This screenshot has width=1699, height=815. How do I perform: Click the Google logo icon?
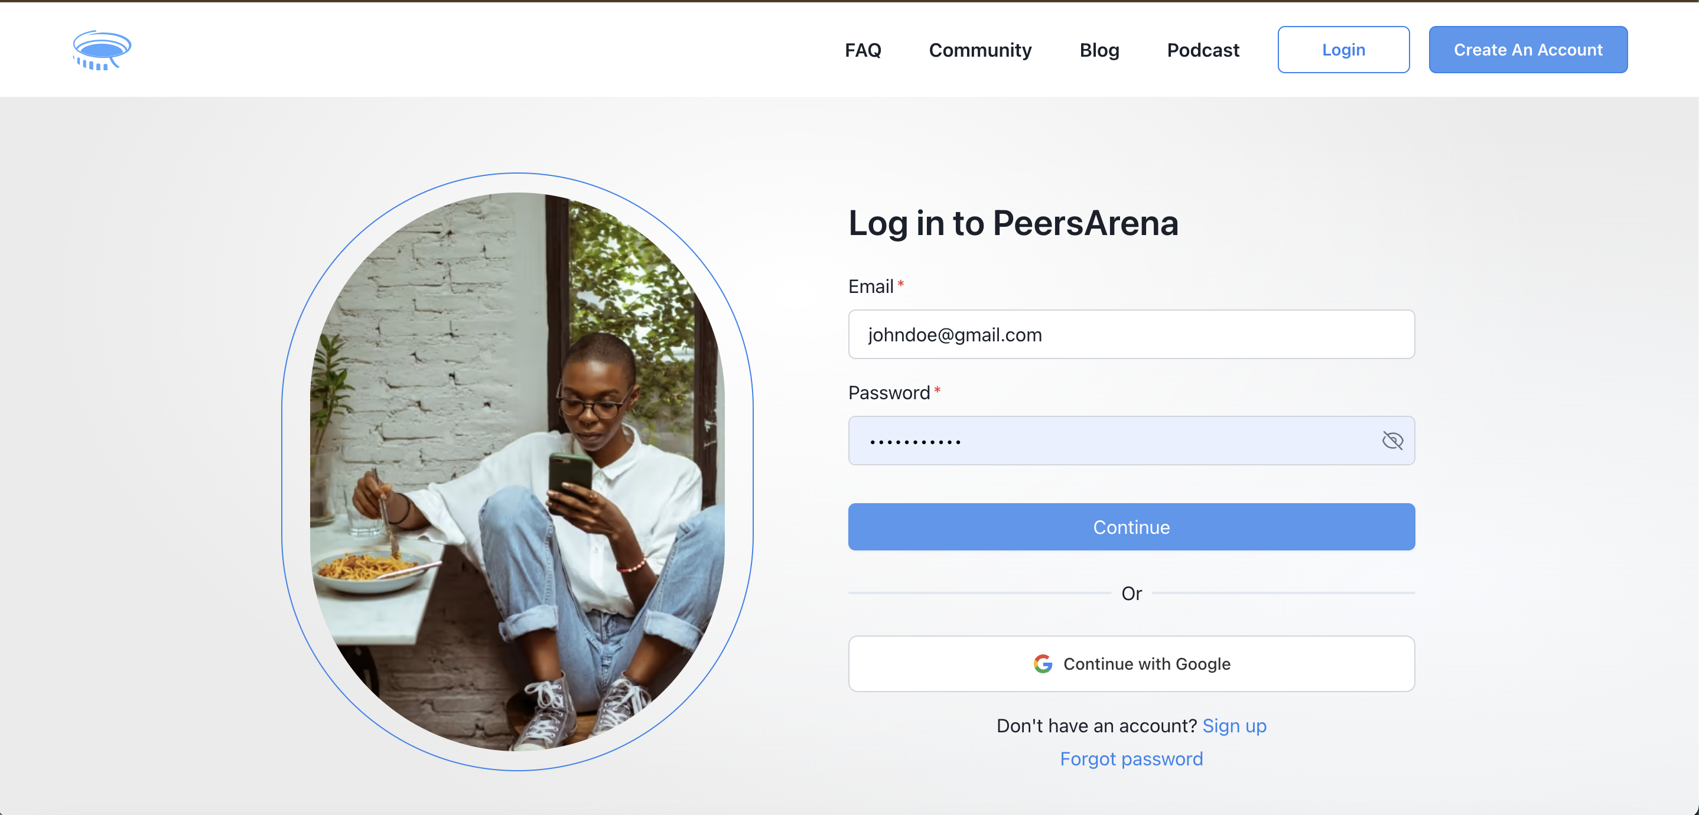(1043, 663)
